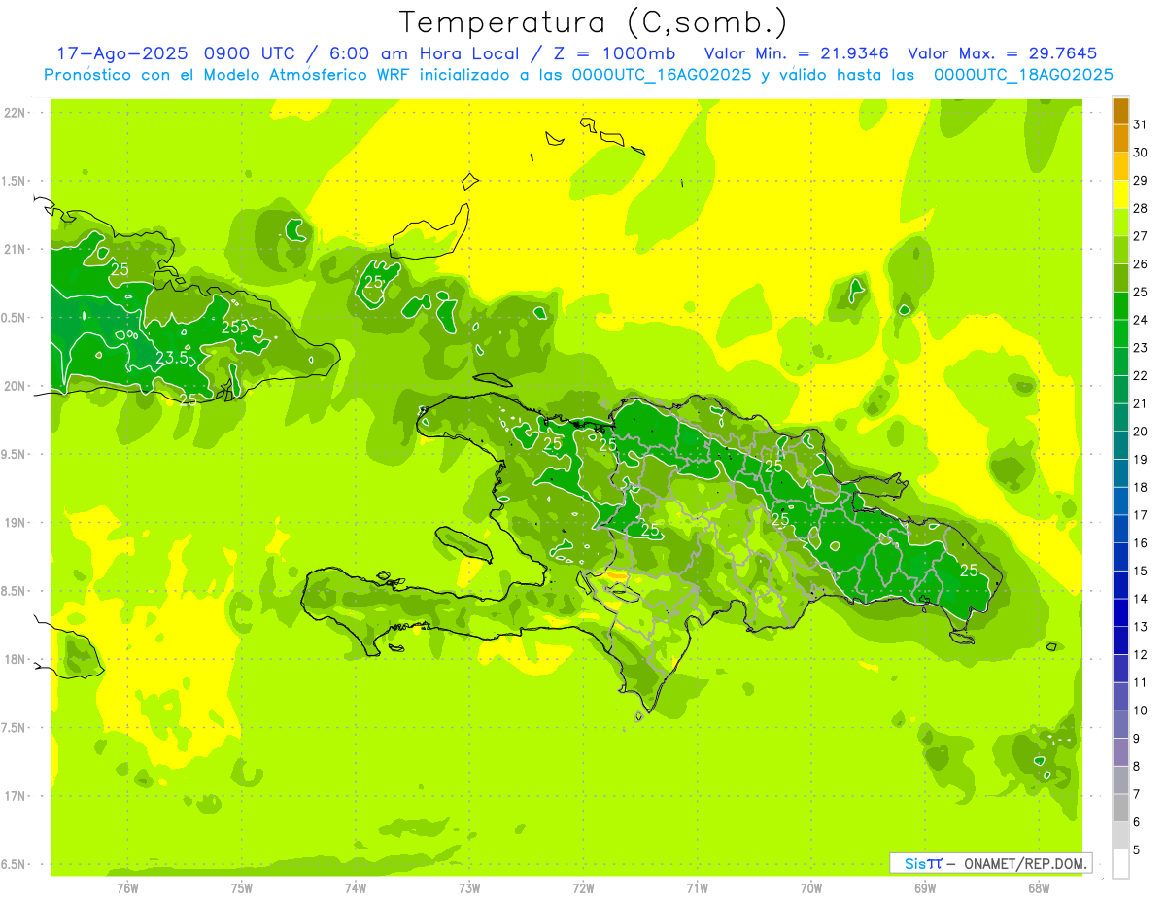This screenshot has height=901, width=1166.
Task: Click the "0000UTC_16AGO2025" initialization time text
Action: click(x=662, y=75)
